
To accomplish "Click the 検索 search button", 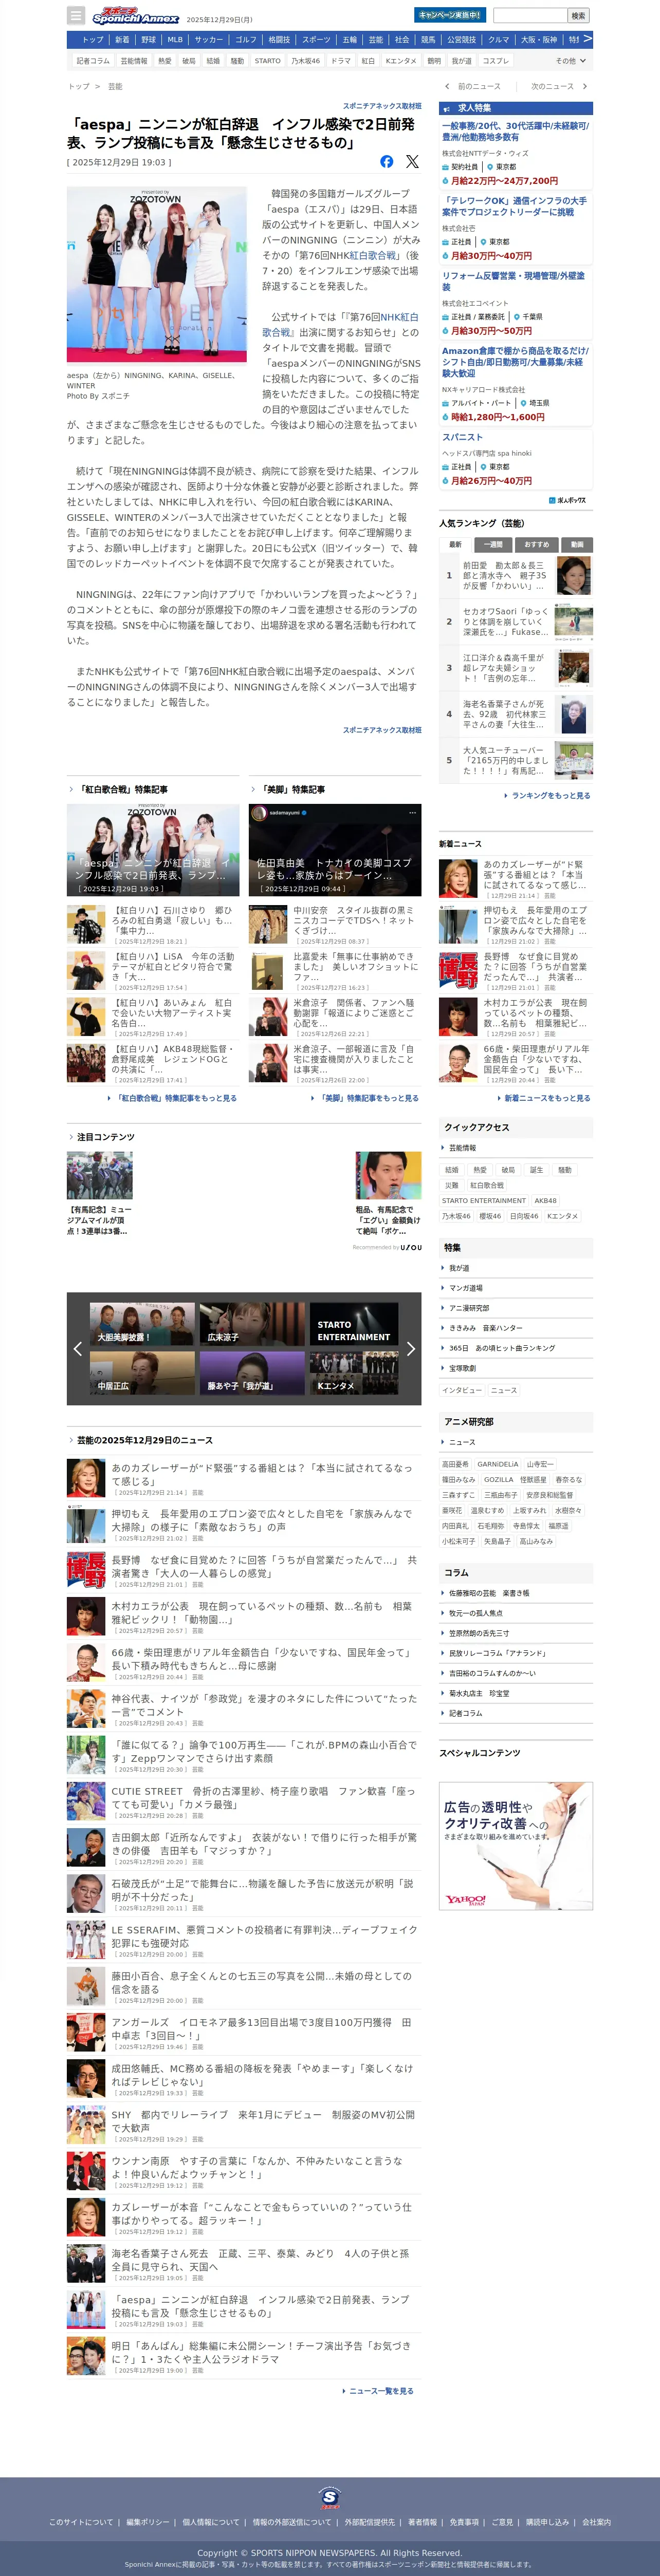I will (x=578, y=15).
